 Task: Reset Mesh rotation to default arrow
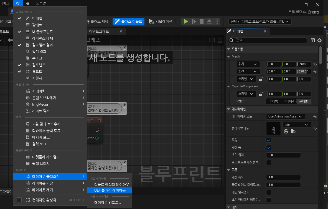(315, 72)
